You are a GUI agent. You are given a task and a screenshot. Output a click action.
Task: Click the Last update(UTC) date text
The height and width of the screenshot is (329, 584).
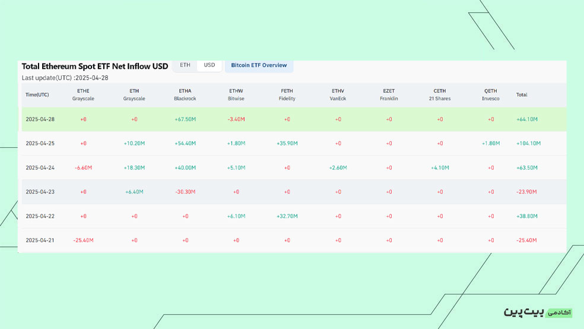click(x=65, y=78)
